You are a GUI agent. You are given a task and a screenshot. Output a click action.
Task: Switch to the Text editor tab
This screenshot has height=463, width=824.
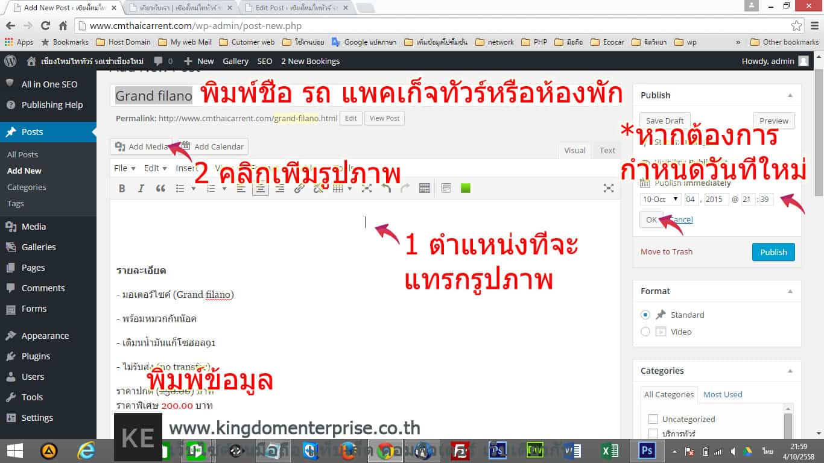[607, 151]
